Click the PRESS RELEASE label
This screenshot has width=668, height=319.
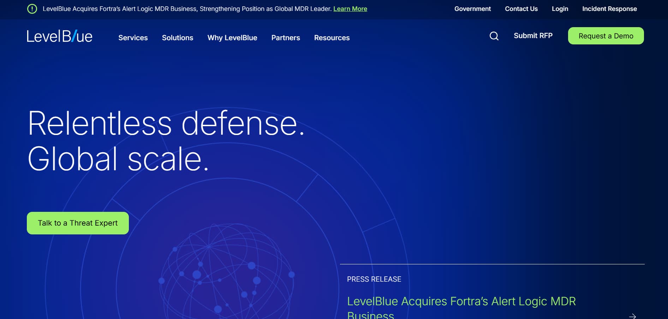point(374,279)
